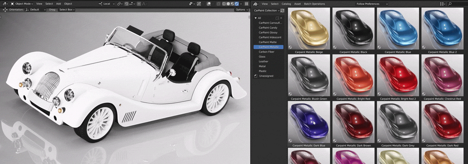Open the viewport Select menu
The height and width of the screenshot is (164, 468).
(x=49, y=4)
